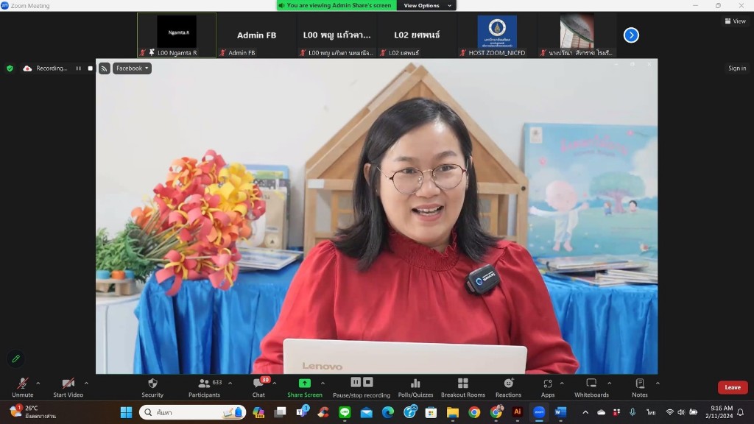
Task: Switch to Zoom on the taskbar
Action: point(539,412)
